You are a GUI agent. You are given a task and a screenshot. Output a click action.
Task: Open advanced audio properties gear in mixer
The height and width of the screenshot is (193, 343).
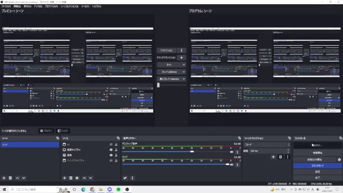point(125,178)
